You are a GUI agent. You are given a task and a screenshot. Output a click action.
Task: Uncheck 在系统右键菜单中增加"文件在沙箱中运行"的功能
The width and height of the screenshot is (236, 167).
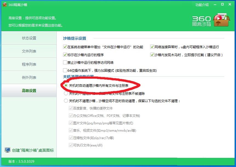click(x=65, y=47)
